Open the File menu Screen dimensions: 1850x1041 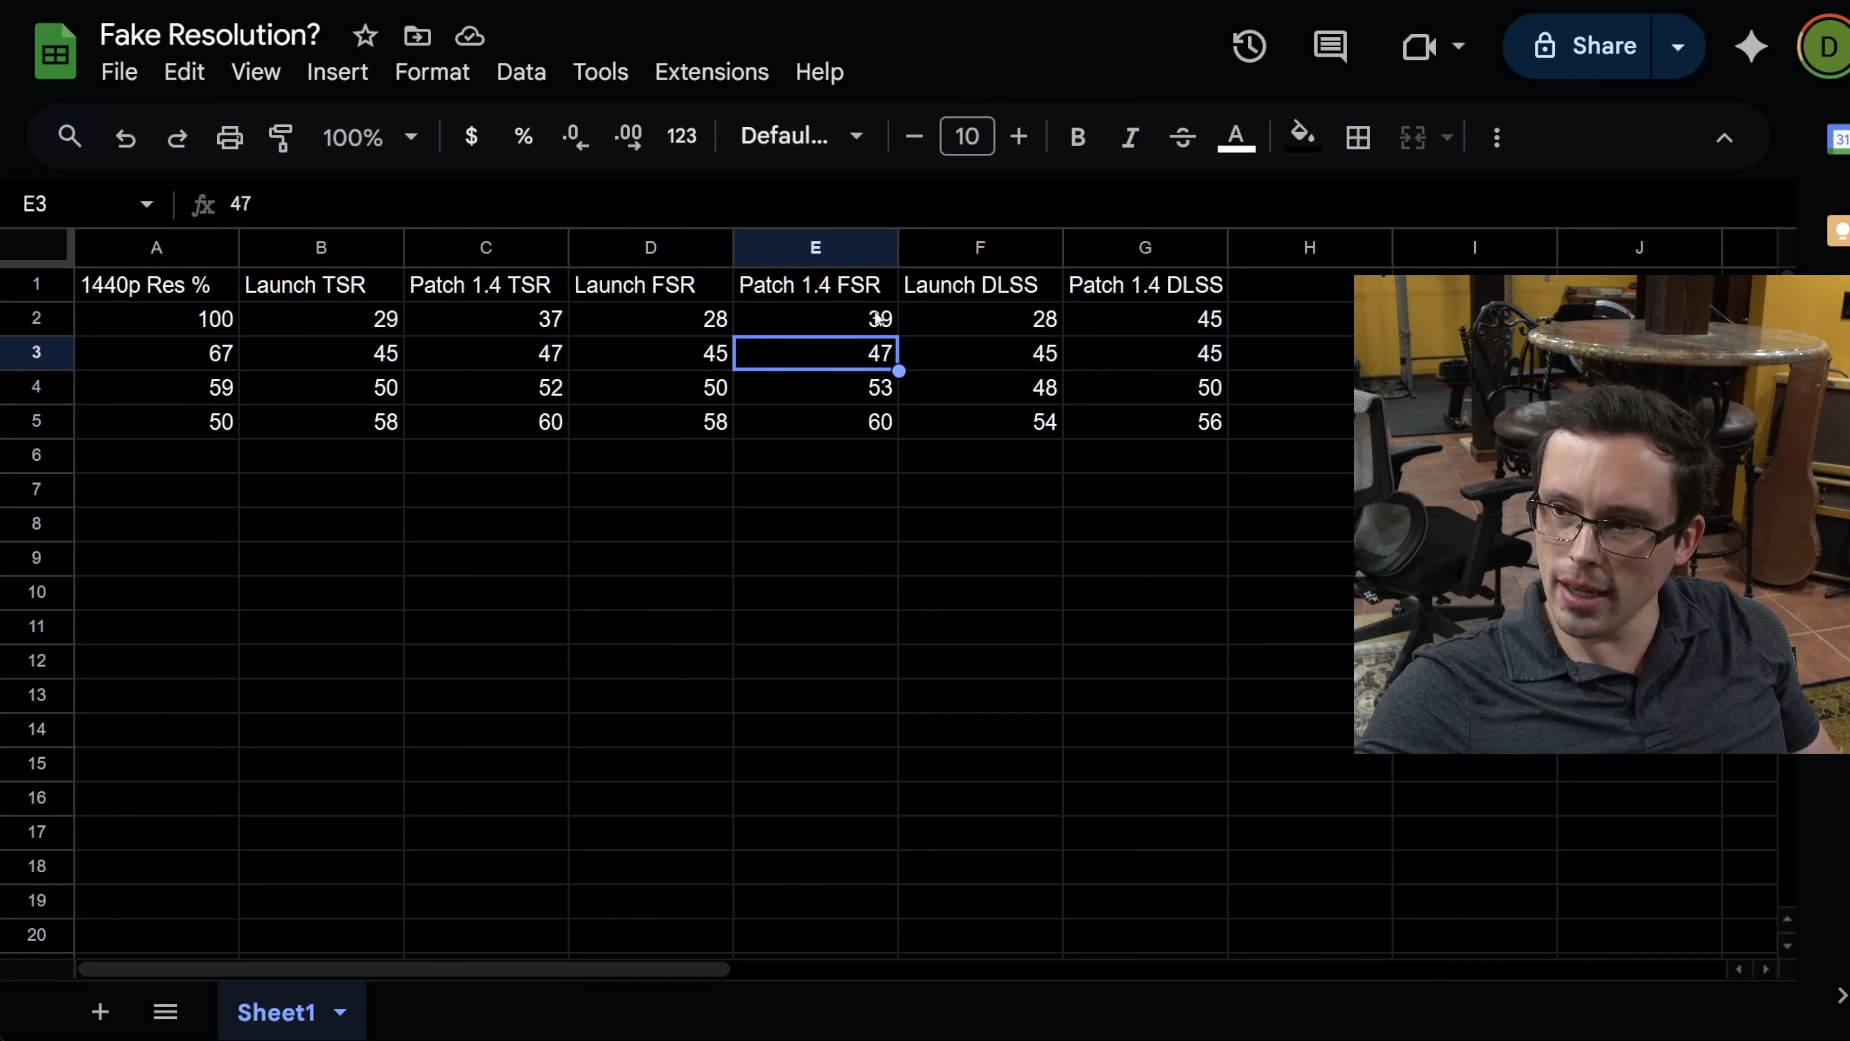(119, 72)
